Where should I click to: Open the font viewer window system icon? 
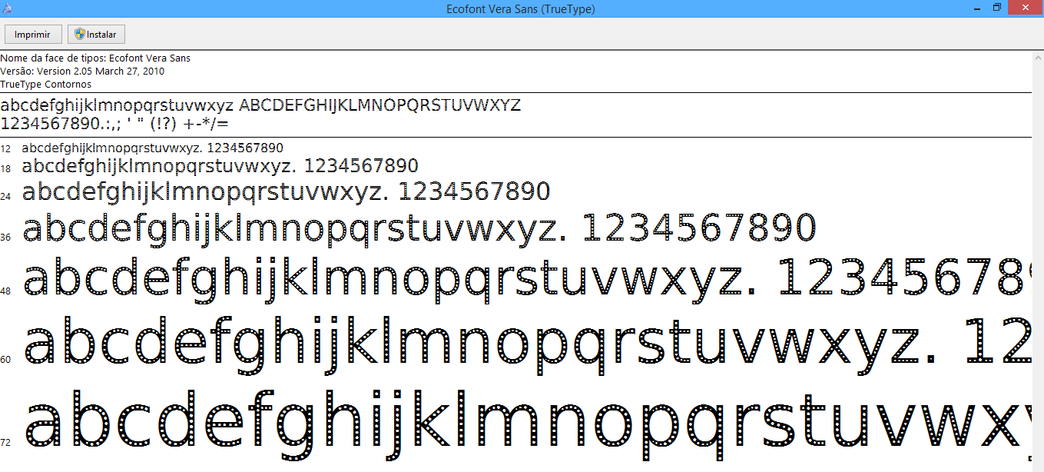[8, 8]
